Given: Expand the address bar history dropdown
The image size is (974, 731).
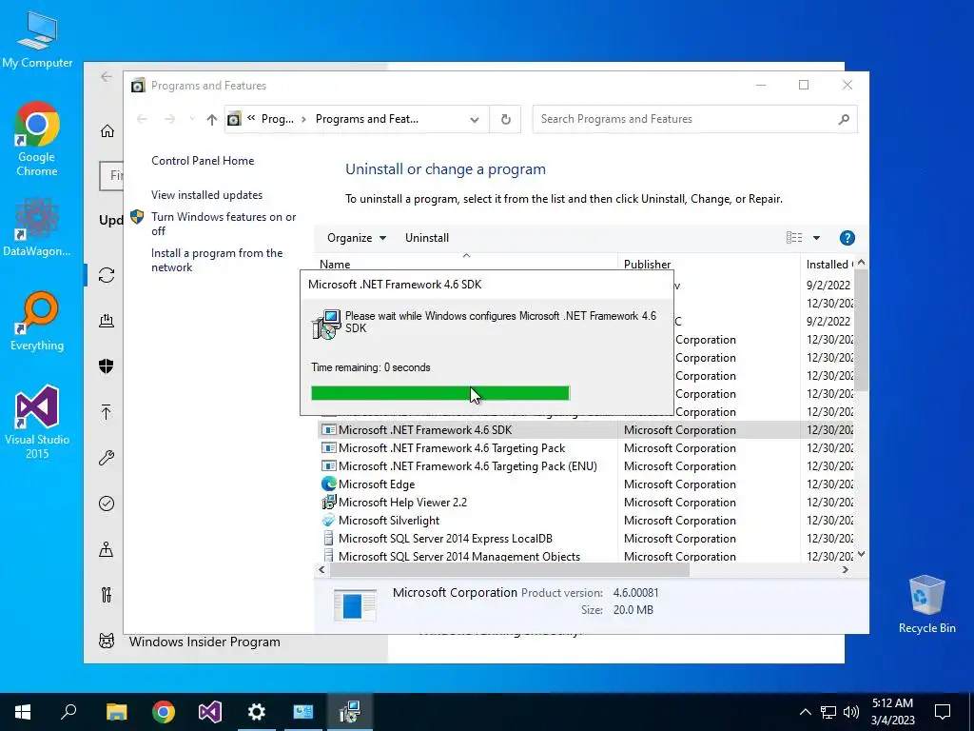Looking at the screenshot, I should coord(475,119).
